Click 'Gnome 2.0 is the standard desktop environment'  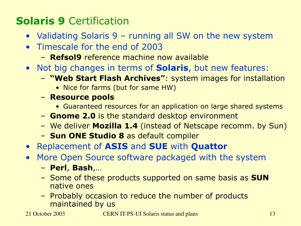coord(144,116)
